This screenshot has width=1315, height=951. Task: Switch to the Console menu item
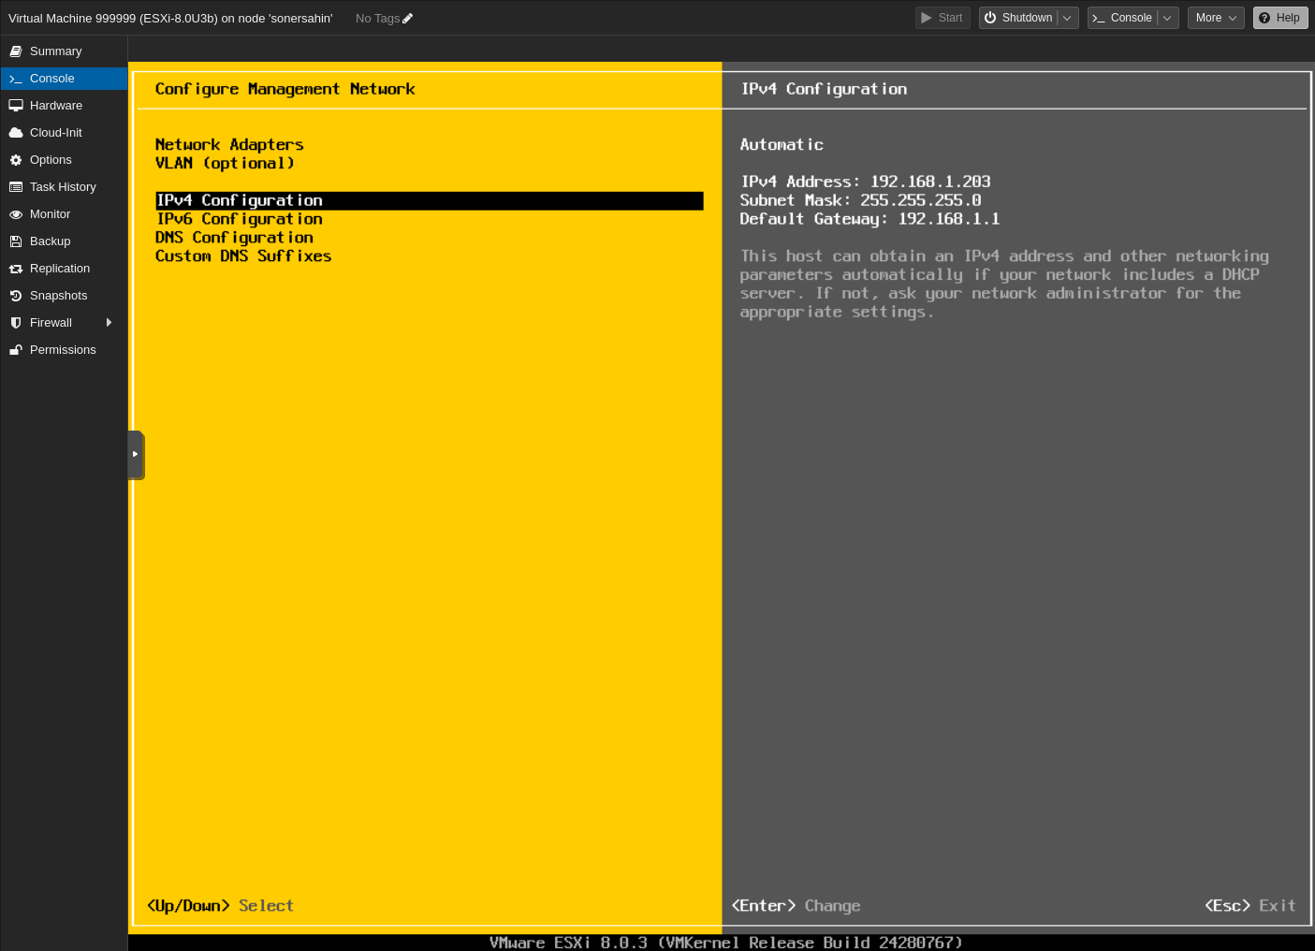64,79
